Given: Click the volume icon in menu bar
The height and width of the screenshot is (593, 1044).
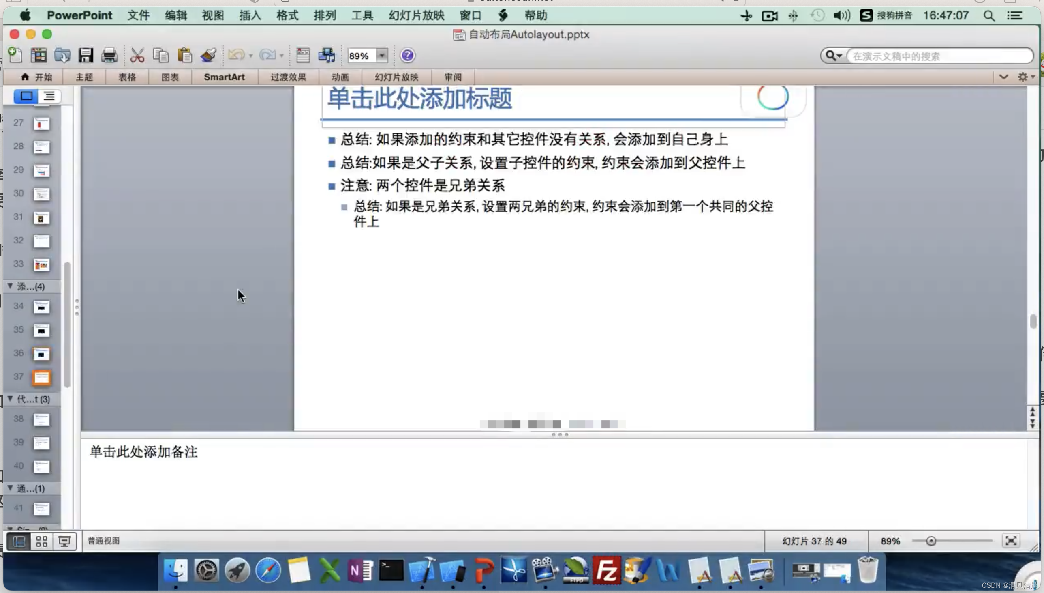Looking at the screenshot, I should [x=841, y=16].
